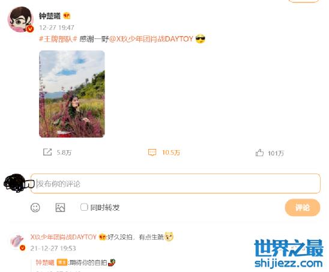Like the post with thumbs-up icon

pos(259,153)
